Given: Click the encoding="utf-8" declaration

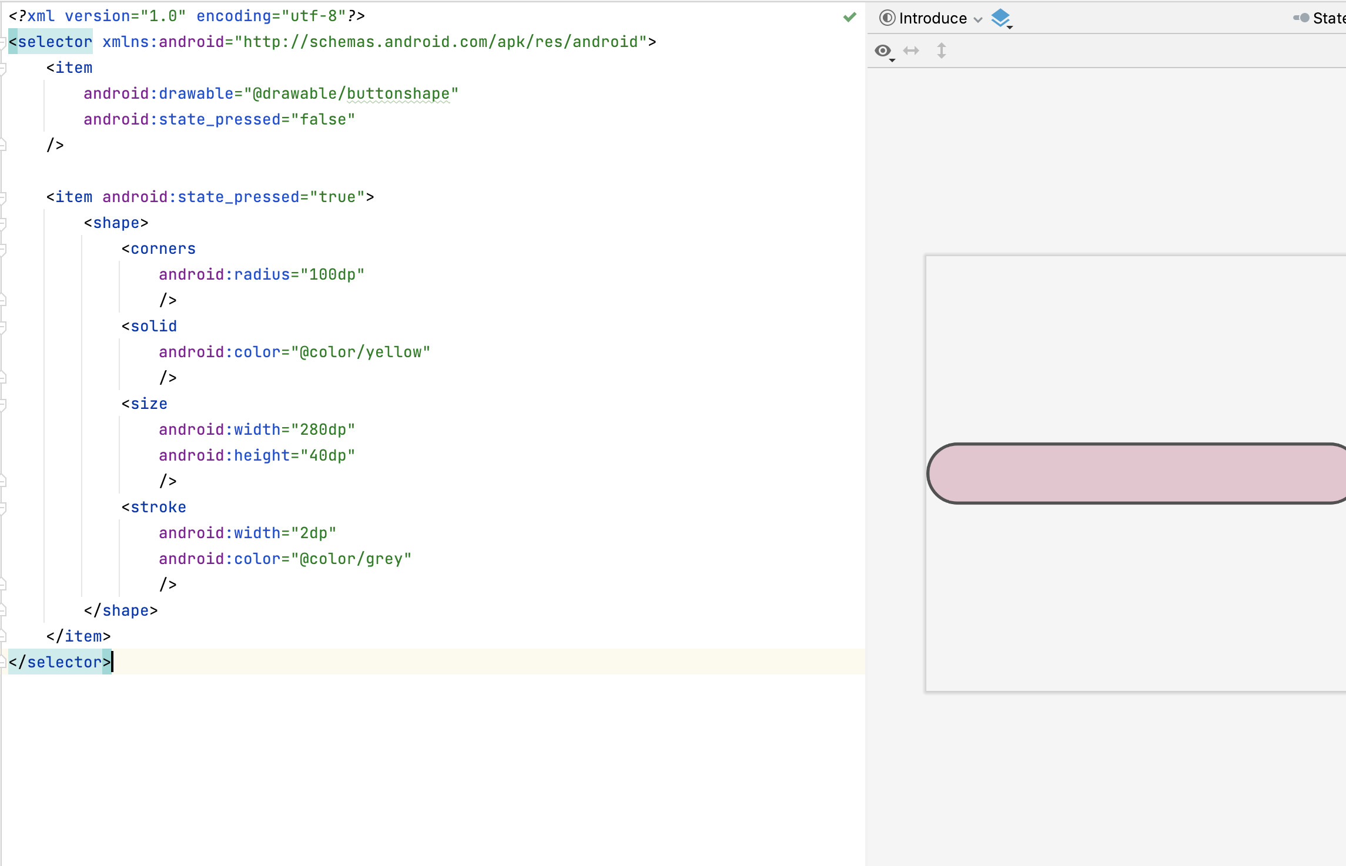Looking at the screenshot, I should [271, 16].
